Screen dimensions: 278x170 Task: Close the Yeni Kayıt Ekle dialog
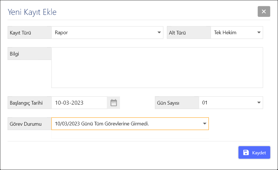coord(264,12)
